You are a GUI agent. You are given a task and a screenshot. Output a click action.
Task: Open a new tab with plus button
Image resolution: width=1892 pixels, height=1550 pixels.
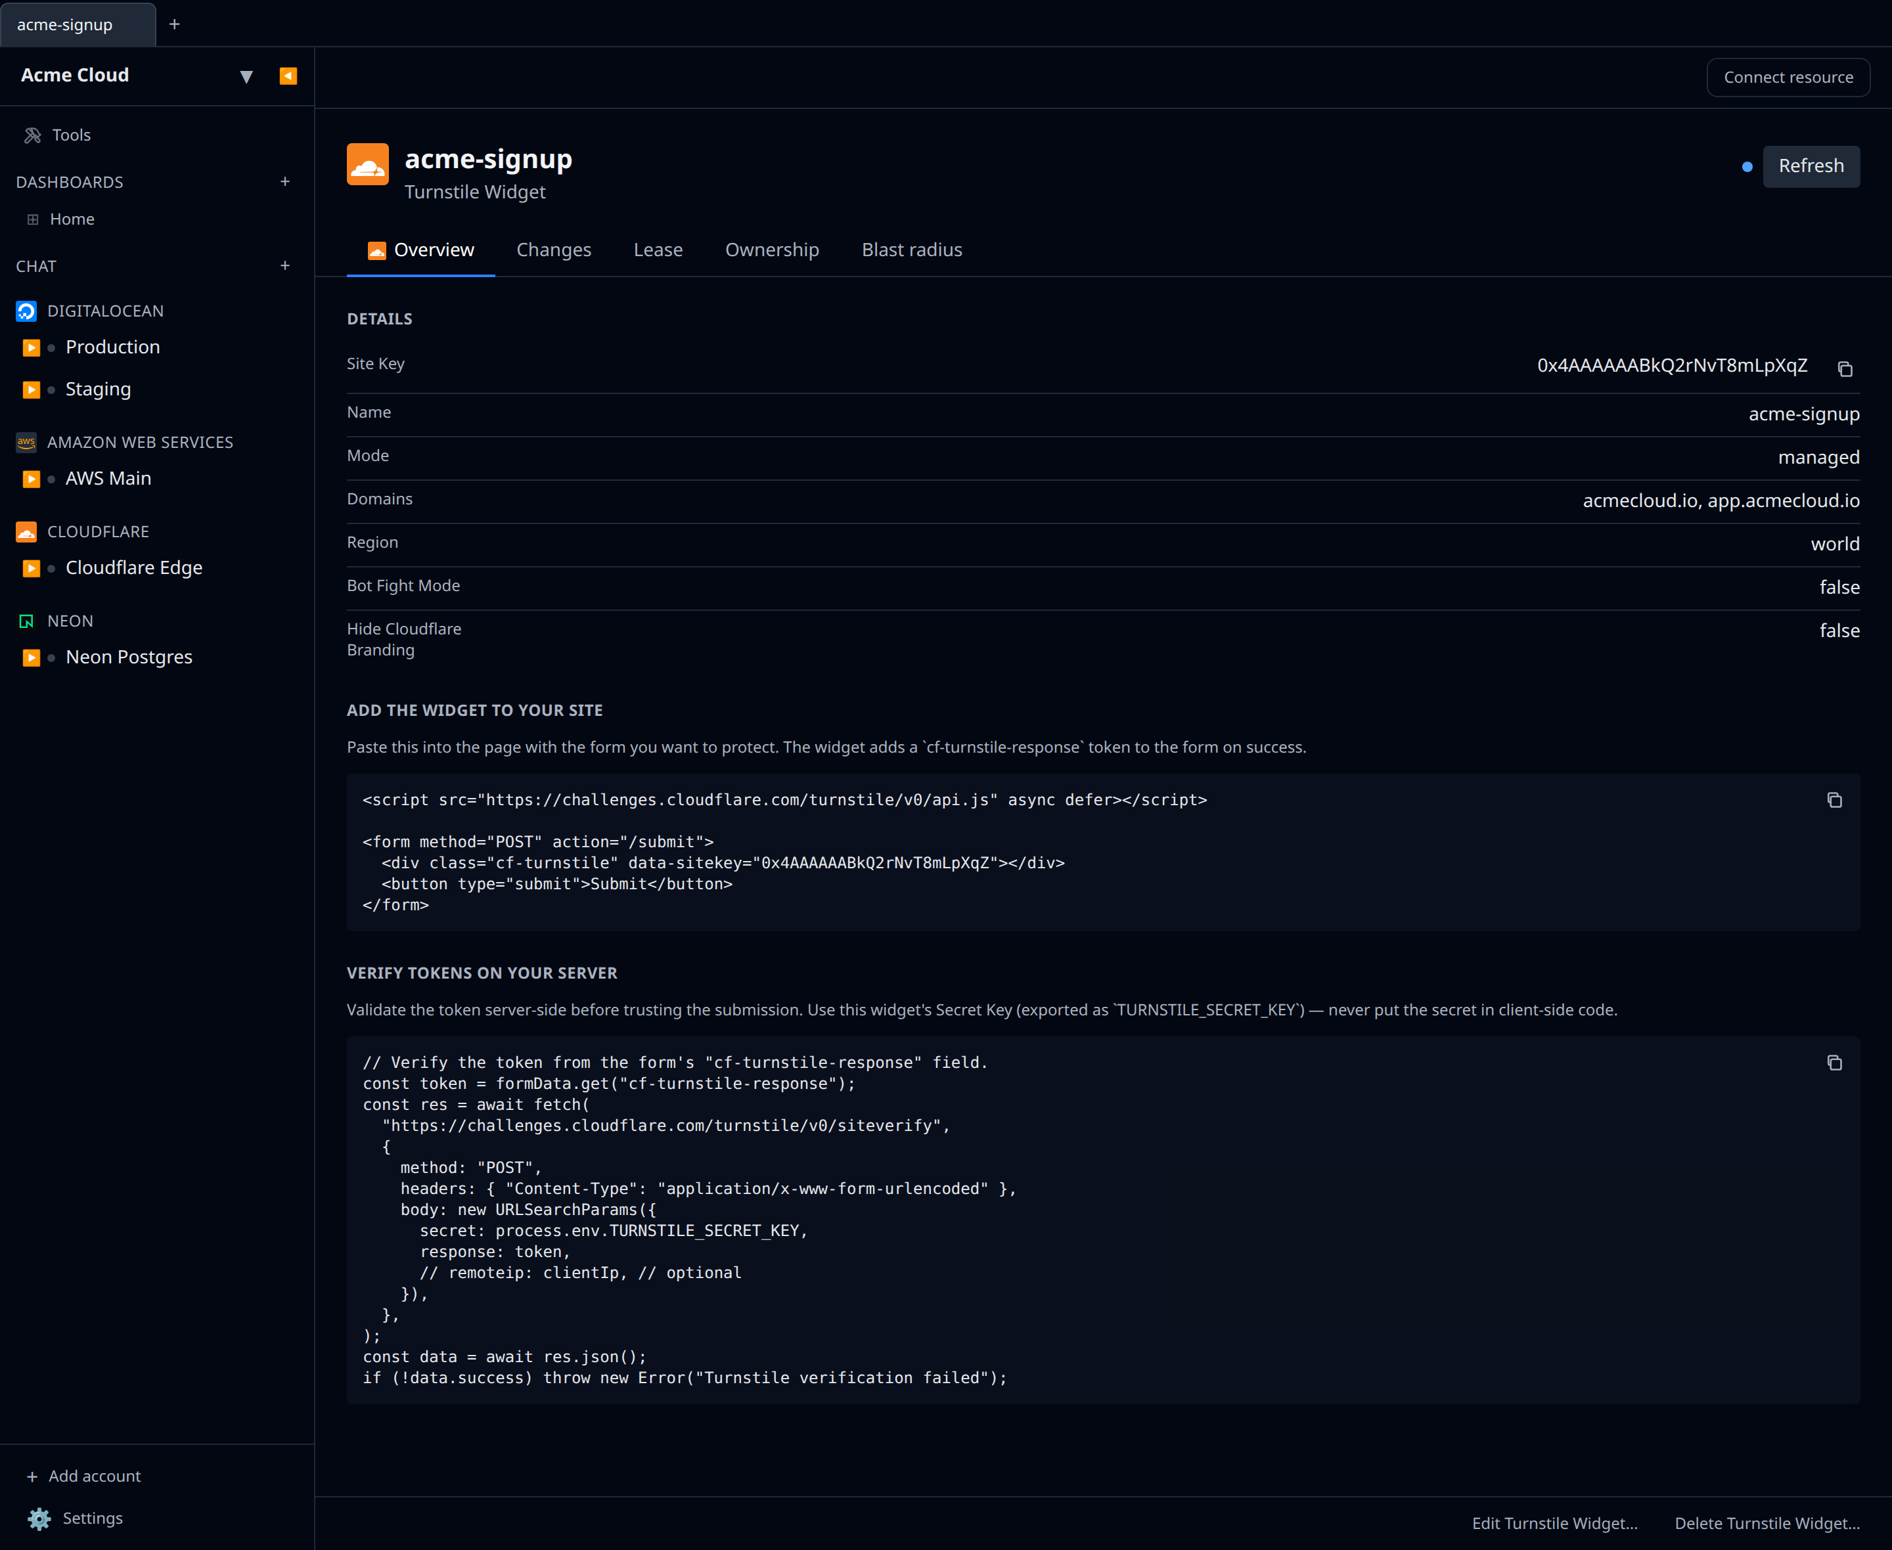(x=174, y=24)
